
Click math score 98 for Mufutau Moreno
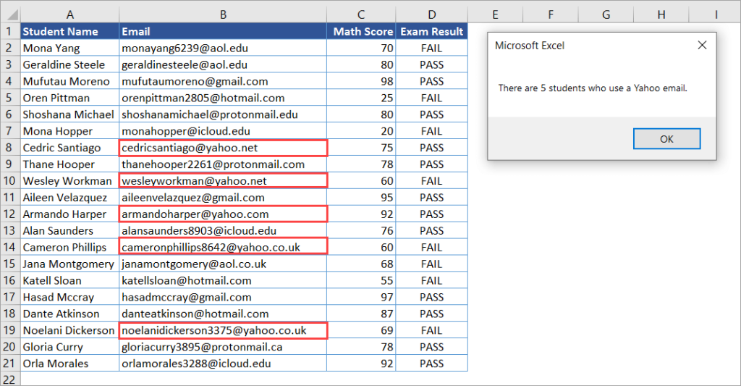[361, 81]
